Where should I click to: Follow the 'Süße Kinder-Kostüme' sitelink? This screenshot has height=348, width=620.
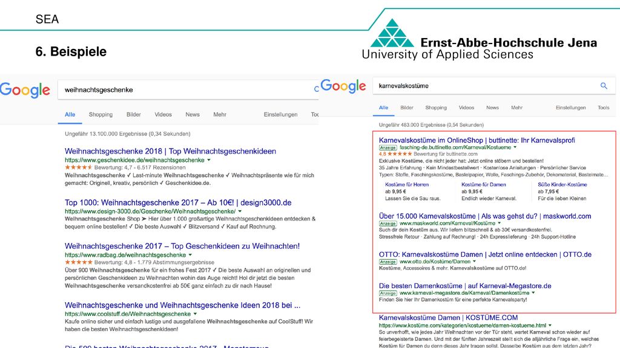[x=562, y=184]
